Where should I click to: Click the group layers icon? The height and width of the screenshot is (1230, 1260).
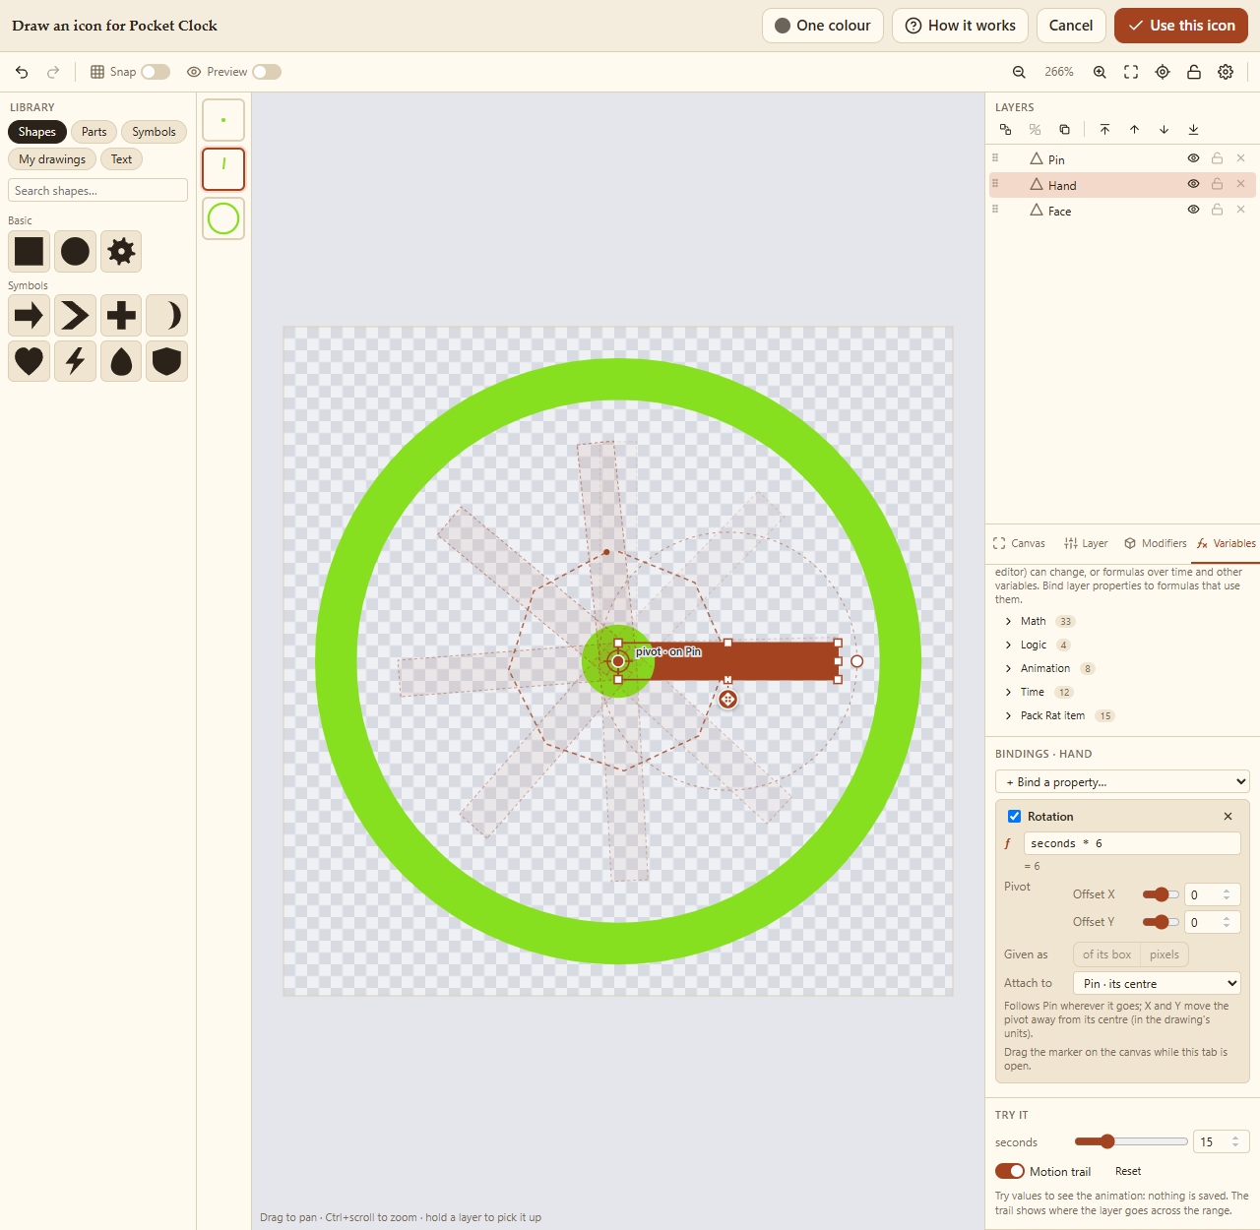[x=1005, y=129]
